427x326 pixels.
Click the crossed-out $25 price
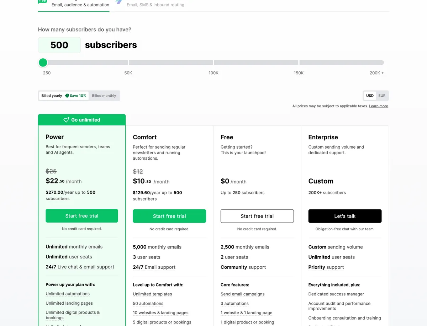point(51,171)
